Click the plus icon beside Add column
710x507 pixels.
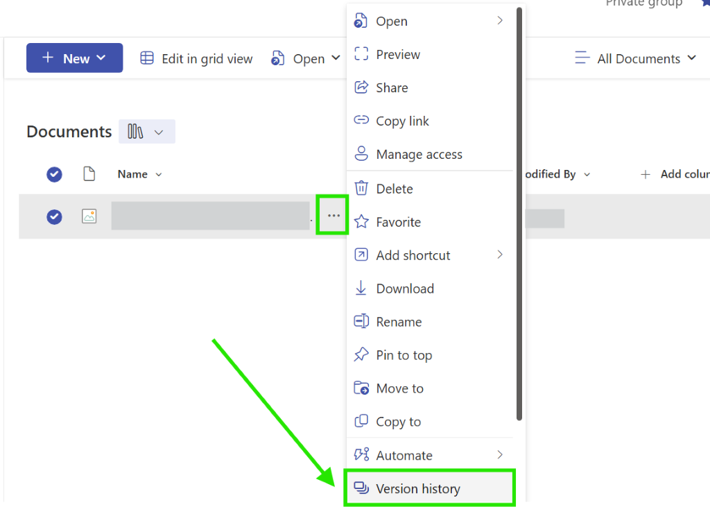tap(646, 175)
